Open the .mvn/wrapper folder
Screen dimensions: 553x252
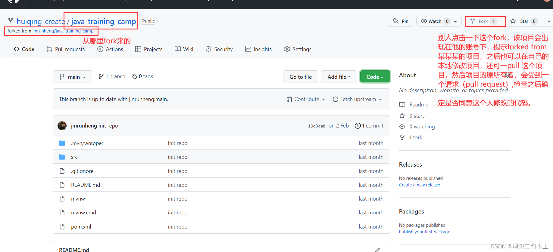pyautogui.click(x=87, y=143)
